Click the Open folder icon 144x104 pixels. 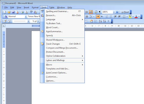coord(9,12)
